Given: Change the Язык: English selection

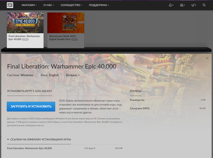Looking at the screenshot, I should pyautogui.click(x=49, y=75).
